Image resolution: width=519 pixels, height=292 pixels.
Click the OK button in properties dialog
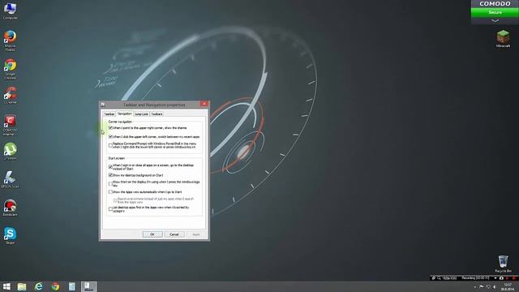[x=152, y=234]
